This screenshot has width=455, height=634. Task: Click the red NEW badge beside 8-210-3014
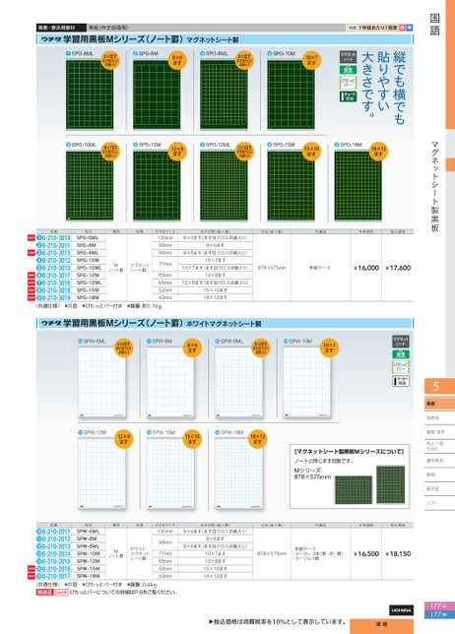tap(32, 238)
